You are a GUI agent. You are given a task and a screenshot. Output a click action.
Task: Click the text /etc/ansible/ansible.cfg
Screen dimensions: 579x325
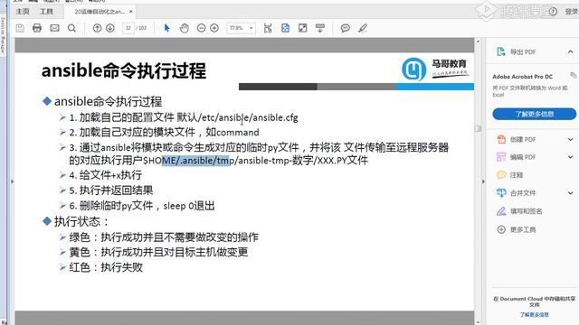tap(248, 117)
